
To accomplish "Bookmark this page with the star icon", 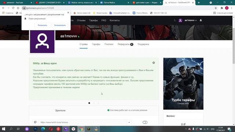I will [x=216, y=8].
